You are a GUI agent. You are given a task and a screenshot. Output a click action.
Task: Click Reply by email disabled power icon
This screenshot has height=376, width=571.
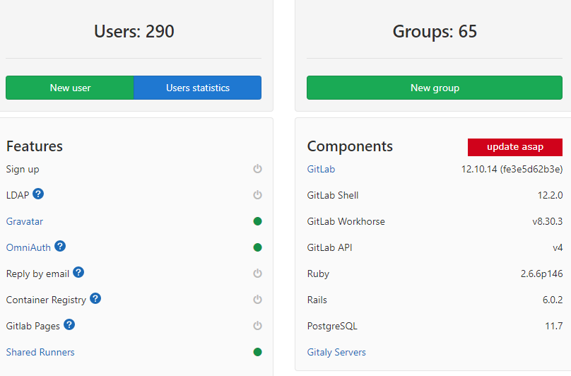pyautogui.click(x=257, y=274)
